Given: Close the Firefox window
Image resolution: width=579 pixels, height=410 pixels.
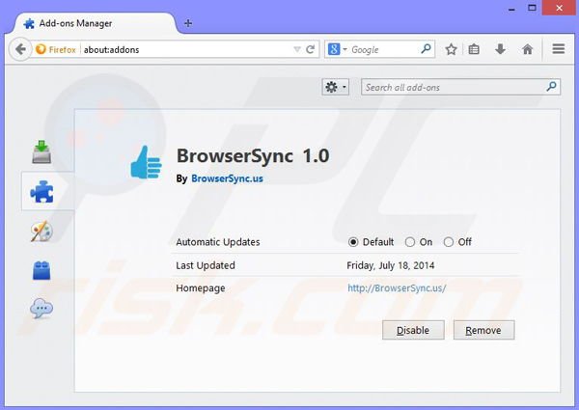Looking at the screenshot, I should pos(559,8).
